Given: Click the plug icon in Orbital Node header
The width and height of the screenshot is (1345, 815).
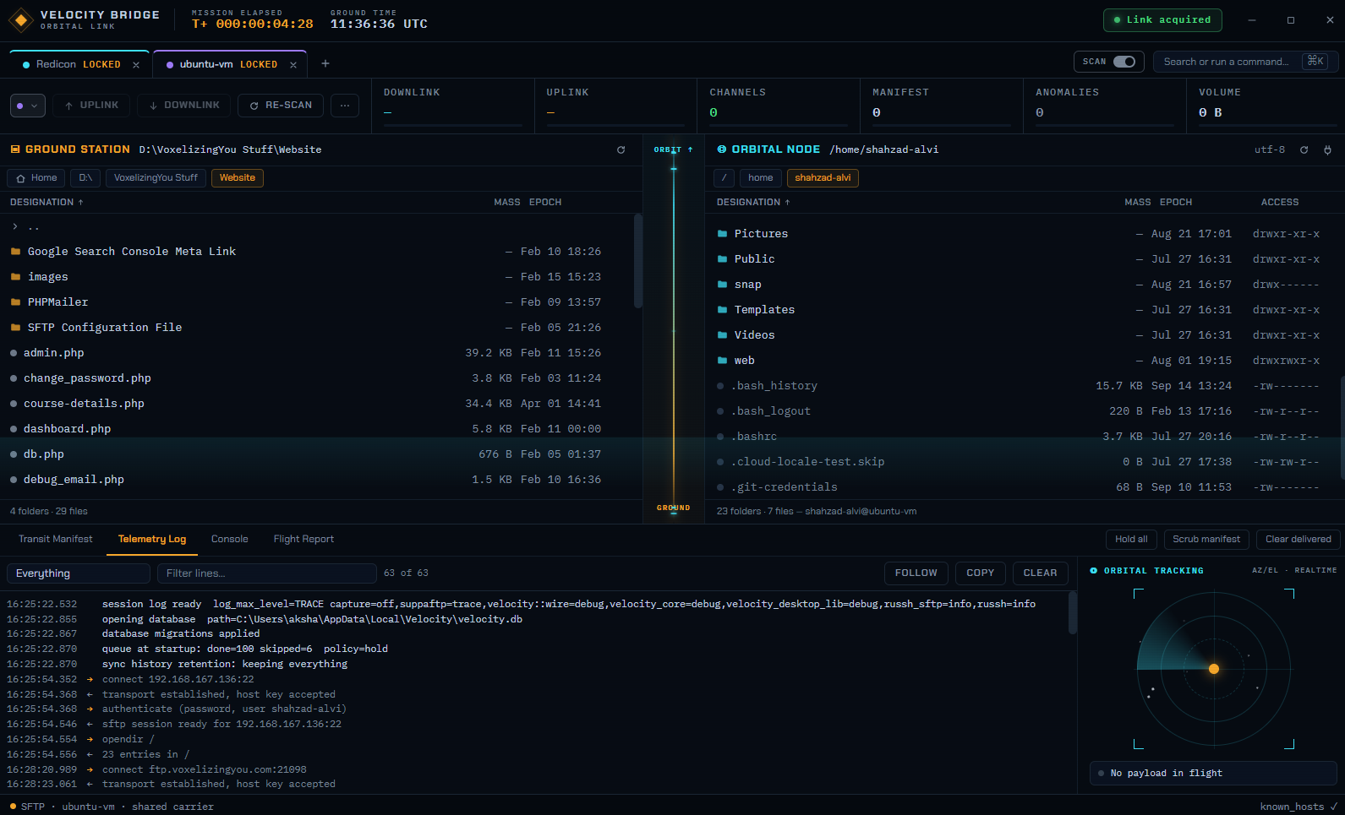Looking at the screenshot, I should 1327,149.
